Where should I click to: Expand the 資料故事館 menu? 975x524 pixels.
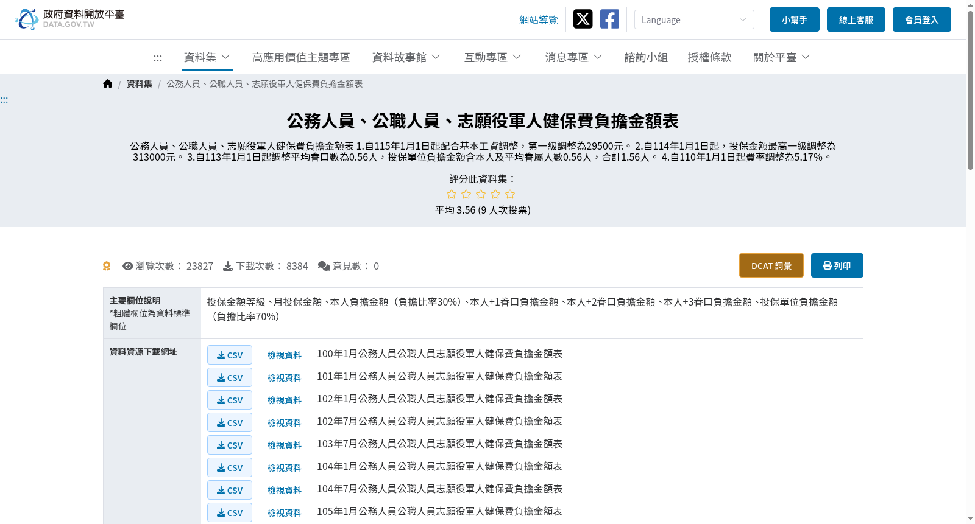(406, 57)
